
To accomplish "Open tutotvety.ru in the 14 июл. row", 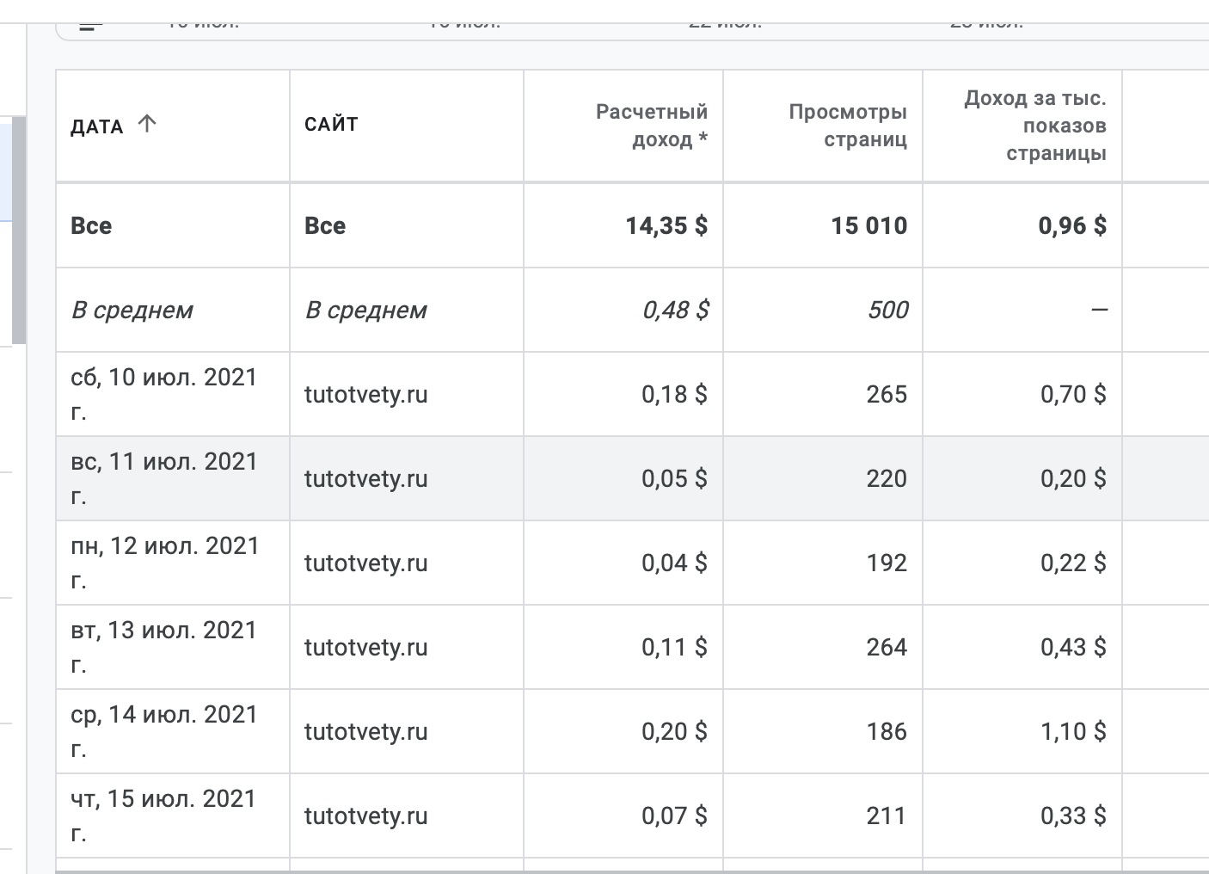I will pos(365,731).
